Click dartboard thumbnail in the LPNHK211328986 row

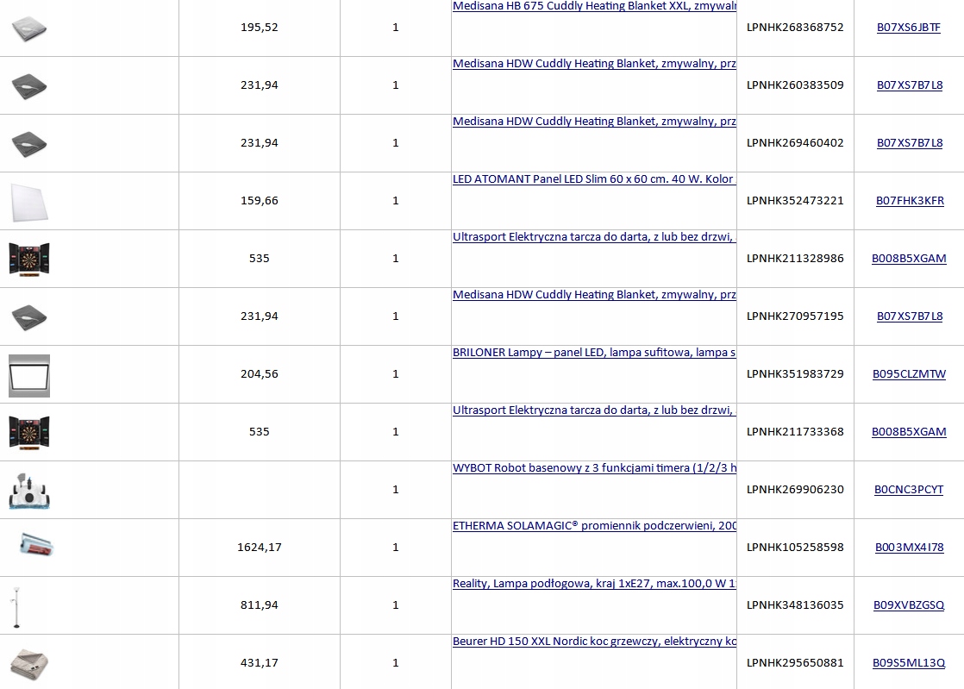[29, 259]
